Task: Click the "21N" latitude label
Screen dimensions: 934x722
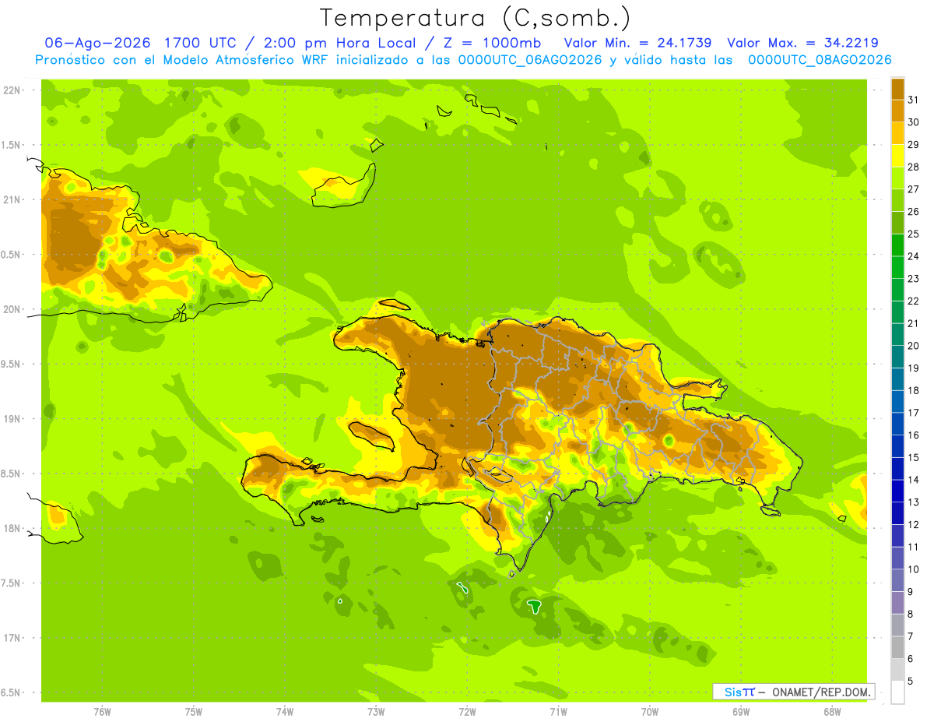Action: 11,200
